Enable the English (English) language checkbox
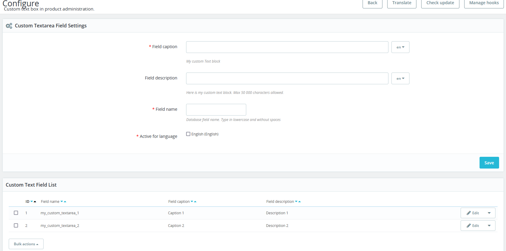Viewport: 506px width, 251px height. (x=188, y=134)
